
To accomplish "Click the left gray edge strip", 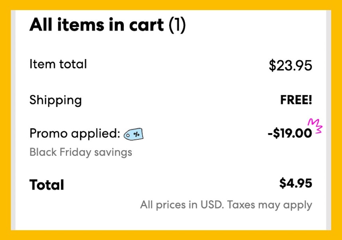I will coord(13,120).
